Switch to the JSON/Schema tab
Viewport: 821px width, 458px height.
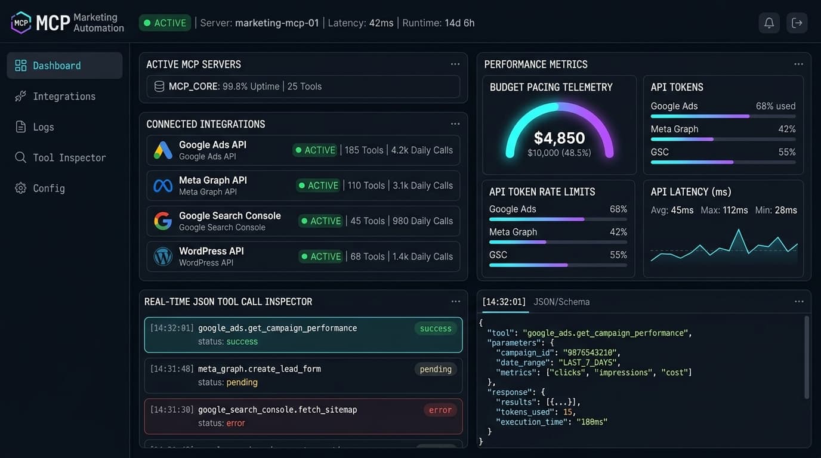coord(561,302)
